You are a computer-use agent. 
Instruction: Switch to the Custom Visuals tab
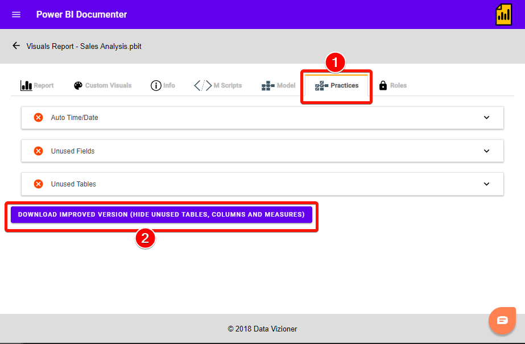point(102,85)
